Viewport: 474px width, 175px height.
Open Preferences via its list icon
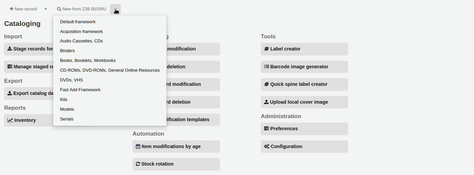coord(266,129)
